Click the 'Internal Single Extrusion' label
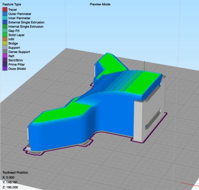199x190 pixels. click(26, 26)
